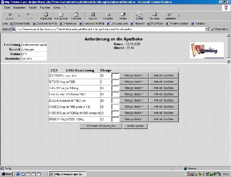Click quantity field for Viagra 100mg row
231x177 pixels.
pos(115,88)
